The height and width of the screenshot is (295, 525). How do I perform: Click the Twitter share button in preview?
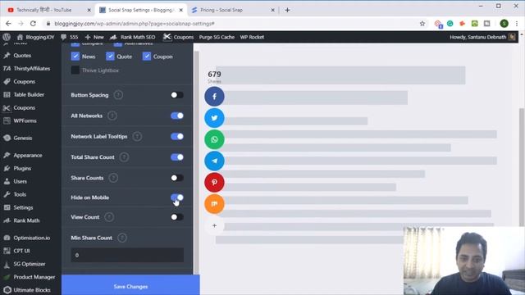(214, 118)
